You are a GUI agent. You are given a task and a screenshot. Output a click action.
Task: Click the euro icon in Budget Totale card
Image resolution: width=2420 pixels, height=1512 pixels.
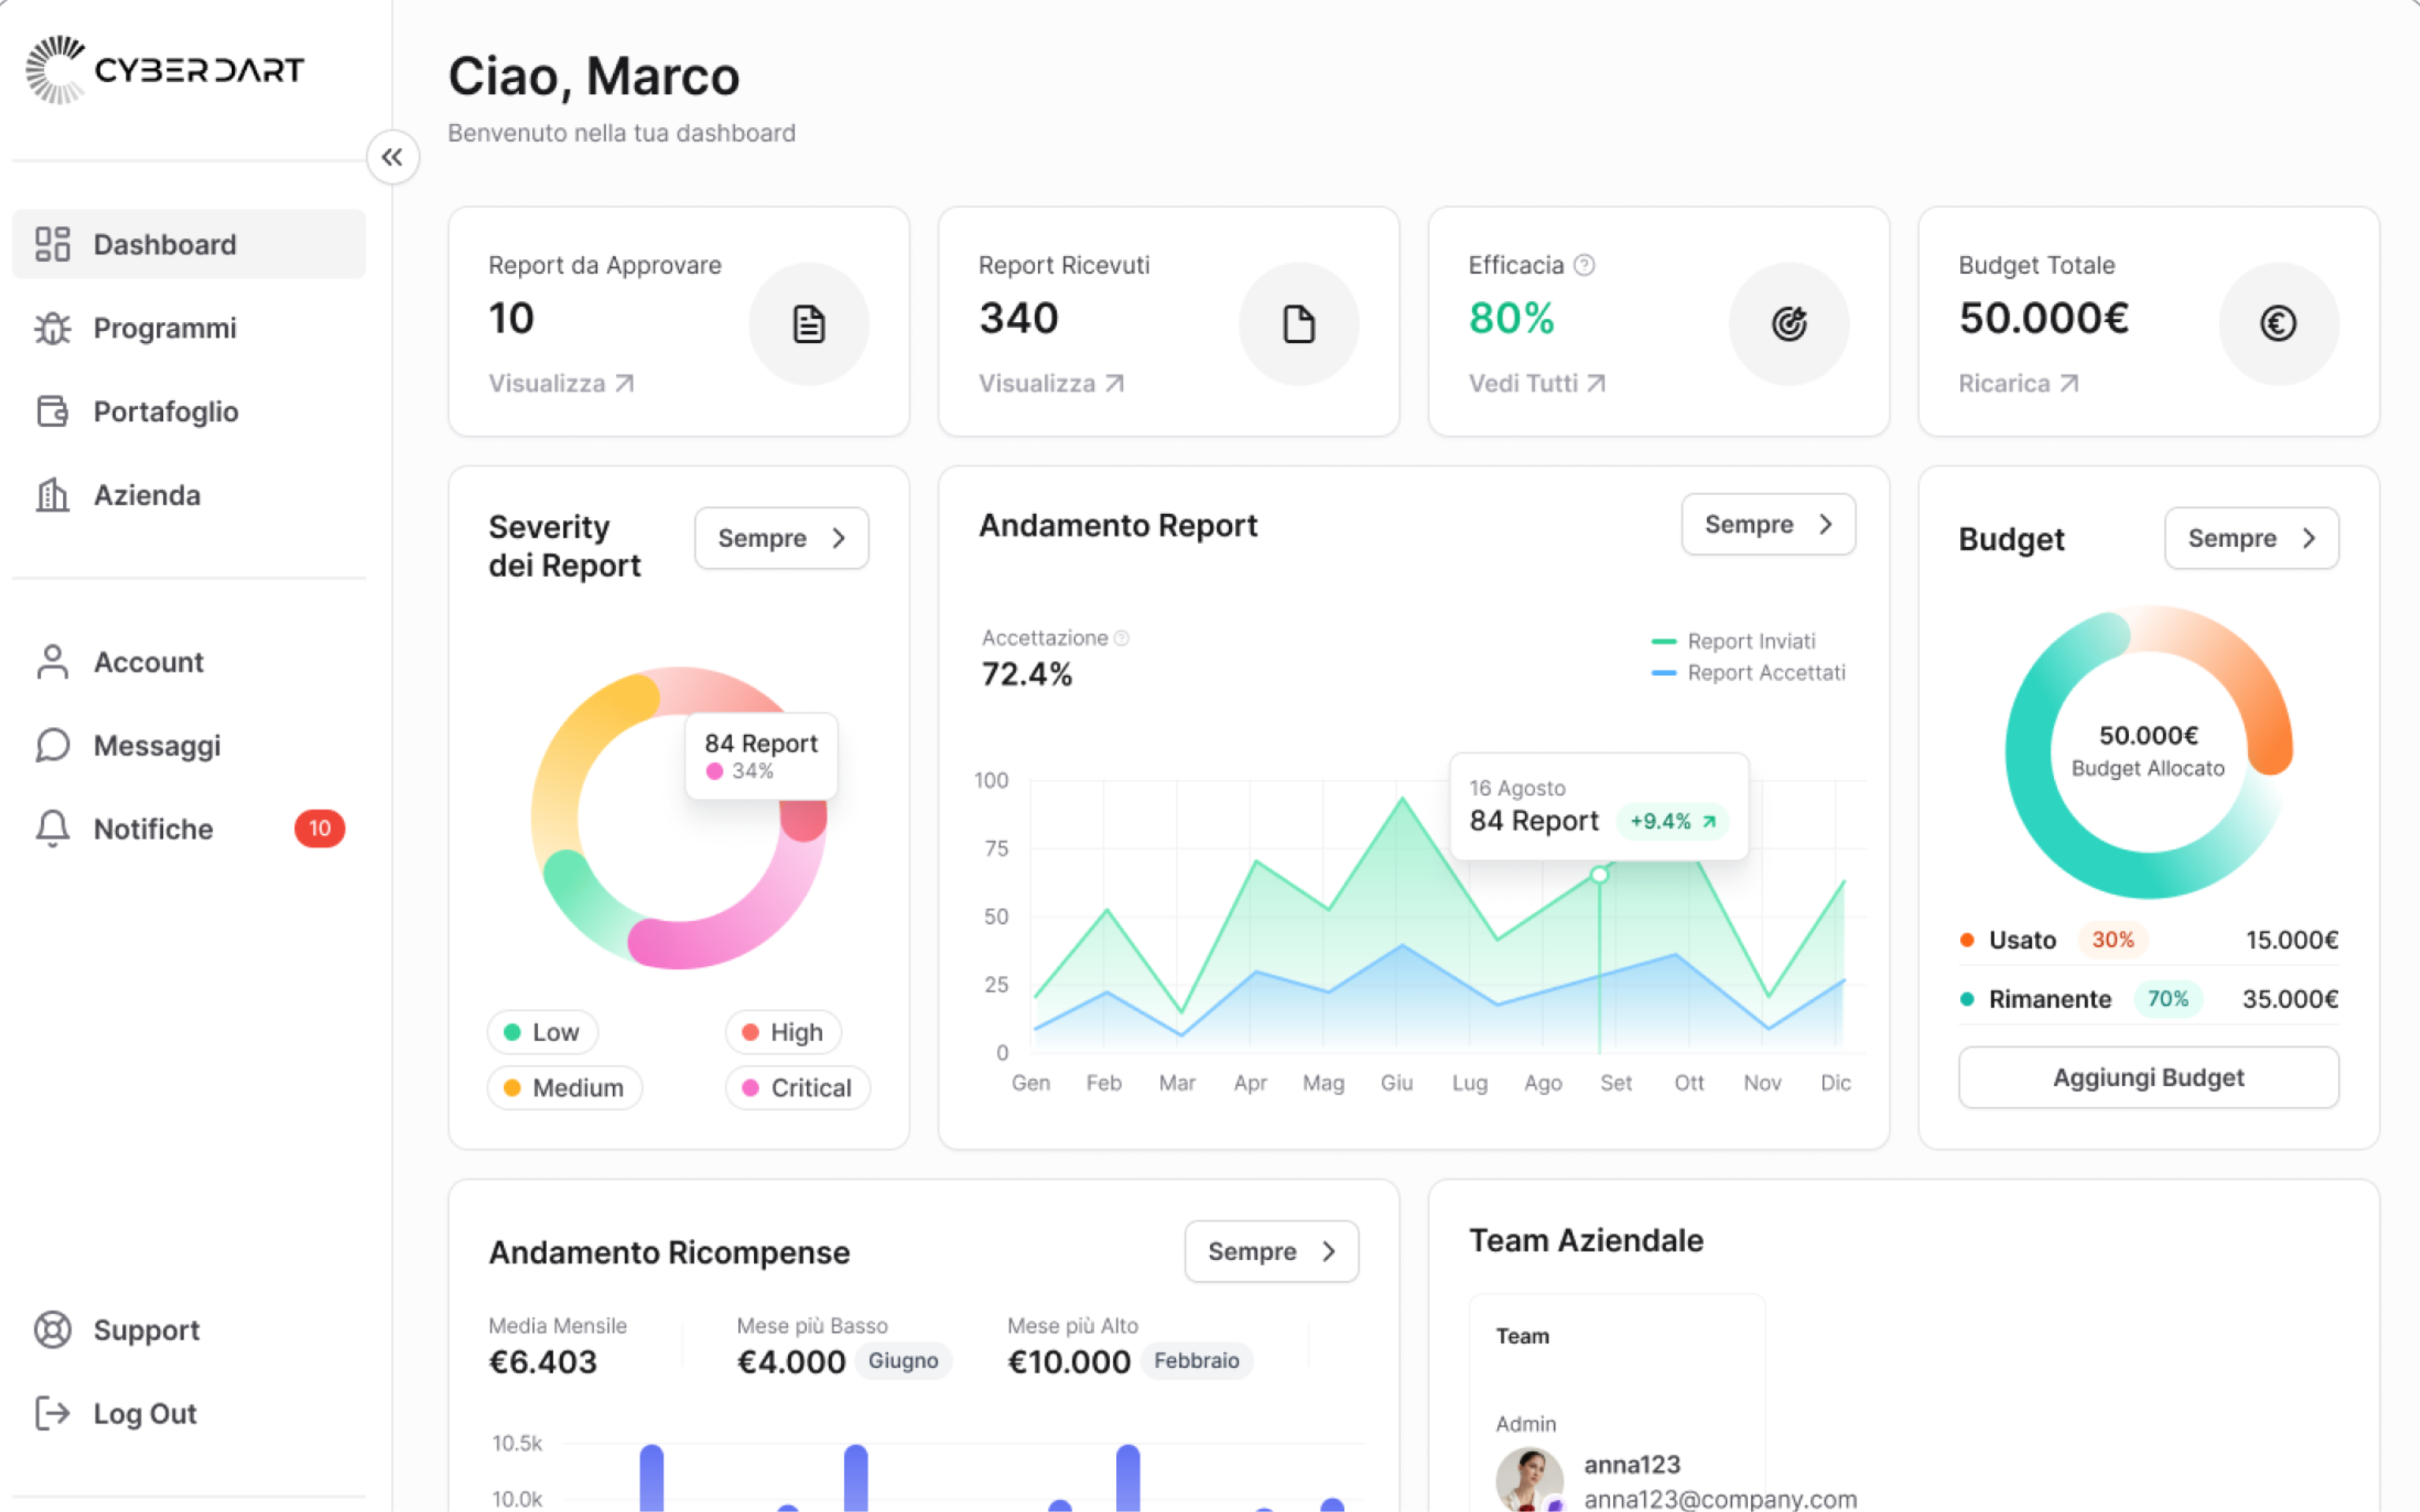pyautogui.click(x=2277, y=324)
